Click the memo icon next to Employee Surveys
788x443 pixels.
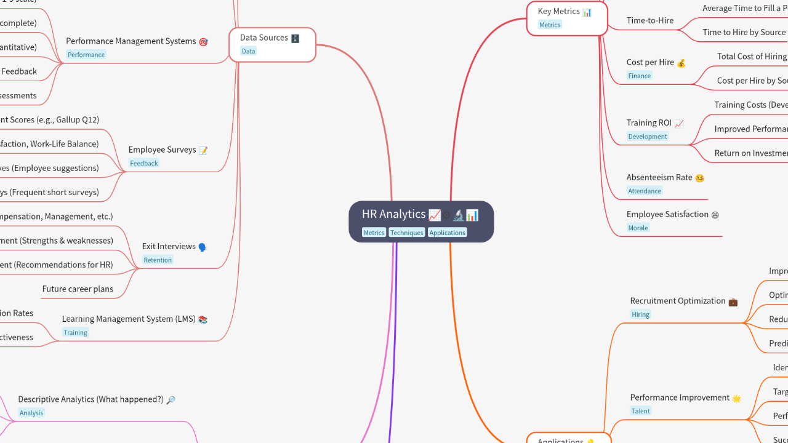203,150
